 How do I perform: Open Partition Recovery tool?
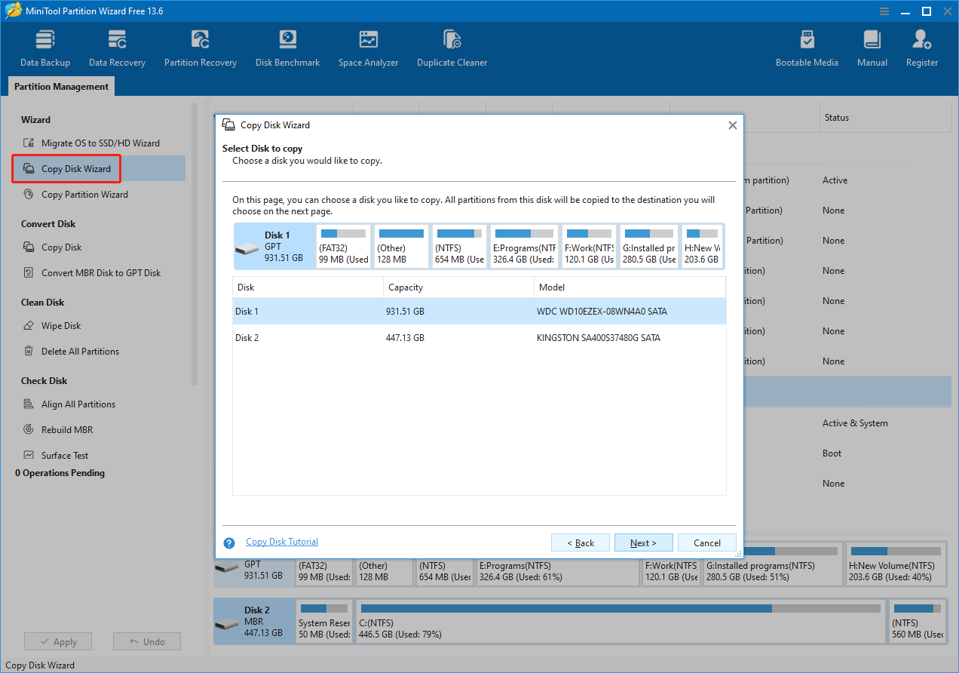(x=201, y=49)
